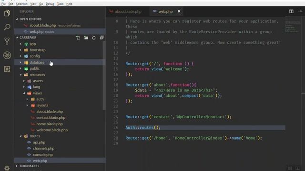The image size is (305, 171).
Task: Open the Go menu
Action: click(41, 4)
